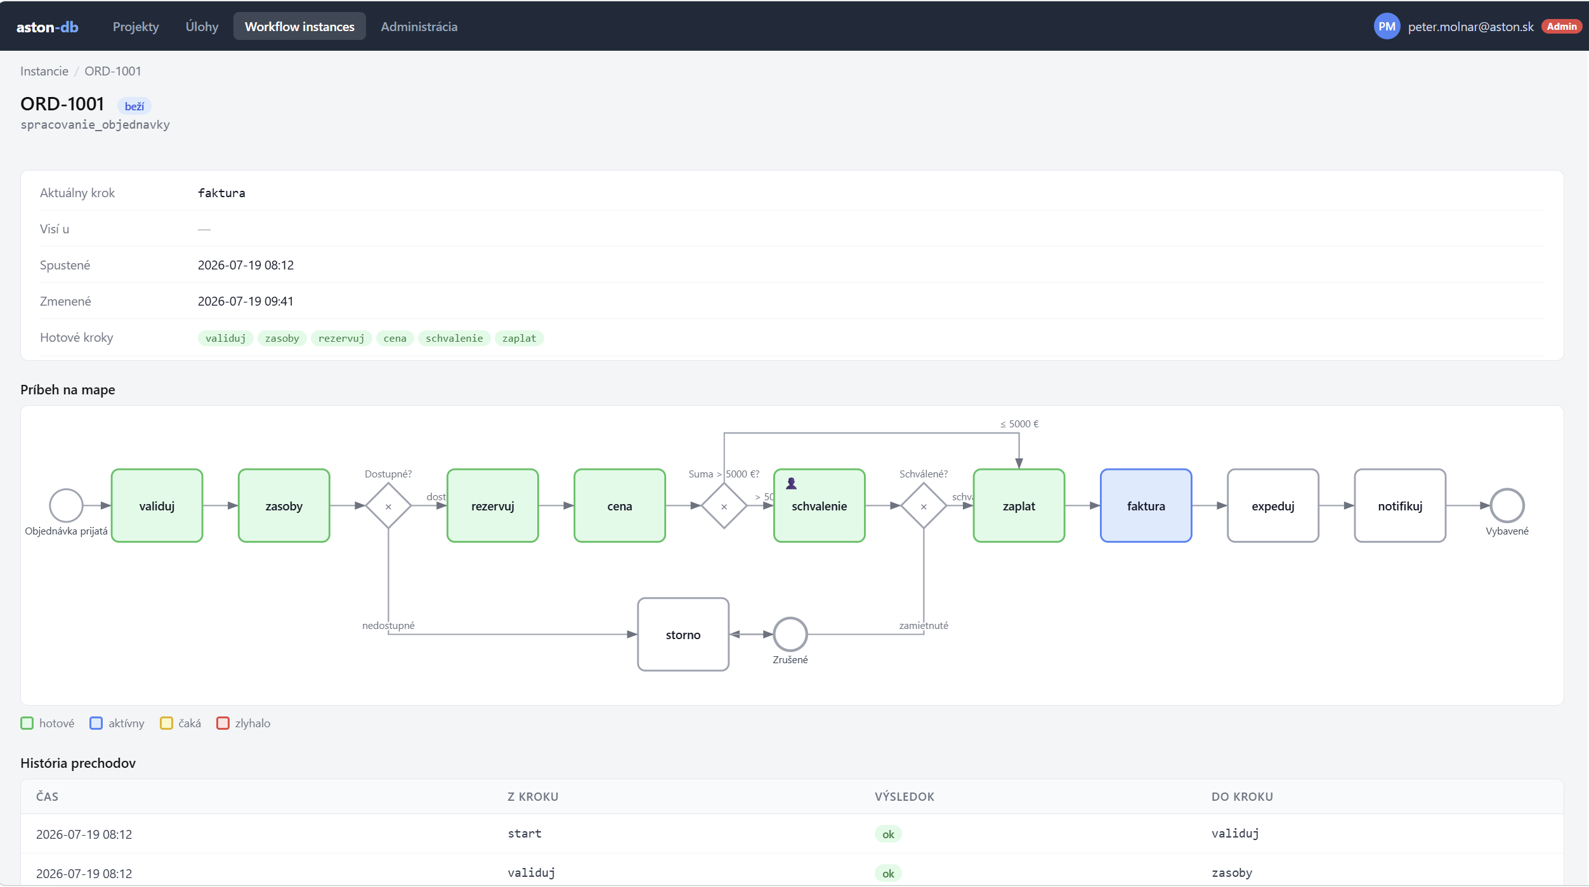Select the zaplat node on the map
Image resolution: width=1589 pixels, height=887 pixels.
pos(1019,506)
